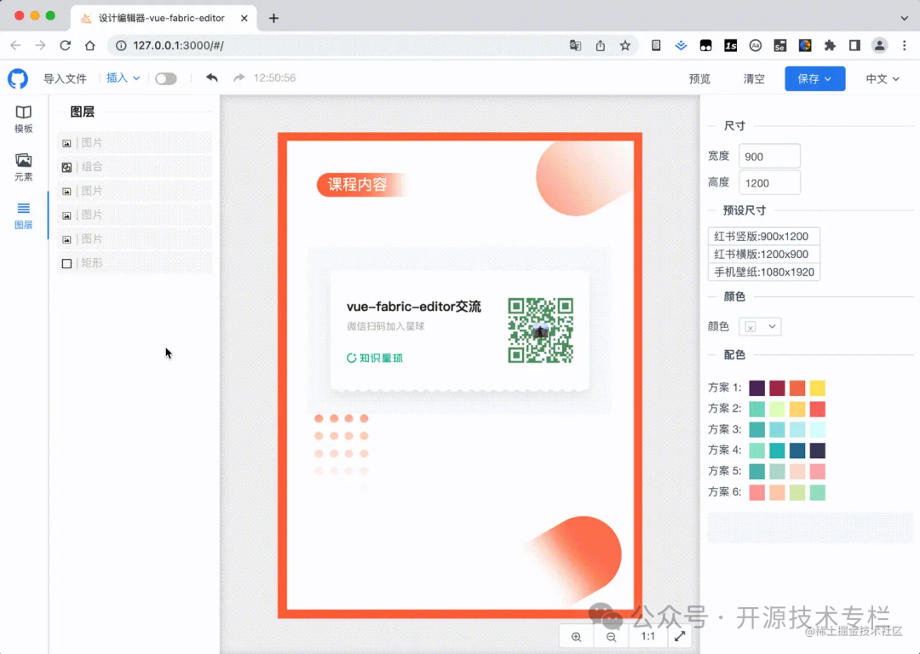Click the translate page icon
This screenshot has height=654, width=920.
pos(576,45)
